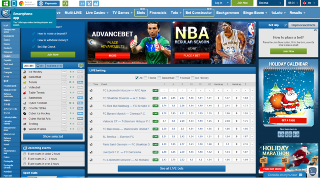The height and width of the screenshot is (178, 320).
Task: Toggle the yellow grid view icon in sports panel
Action: coord(81,66)
